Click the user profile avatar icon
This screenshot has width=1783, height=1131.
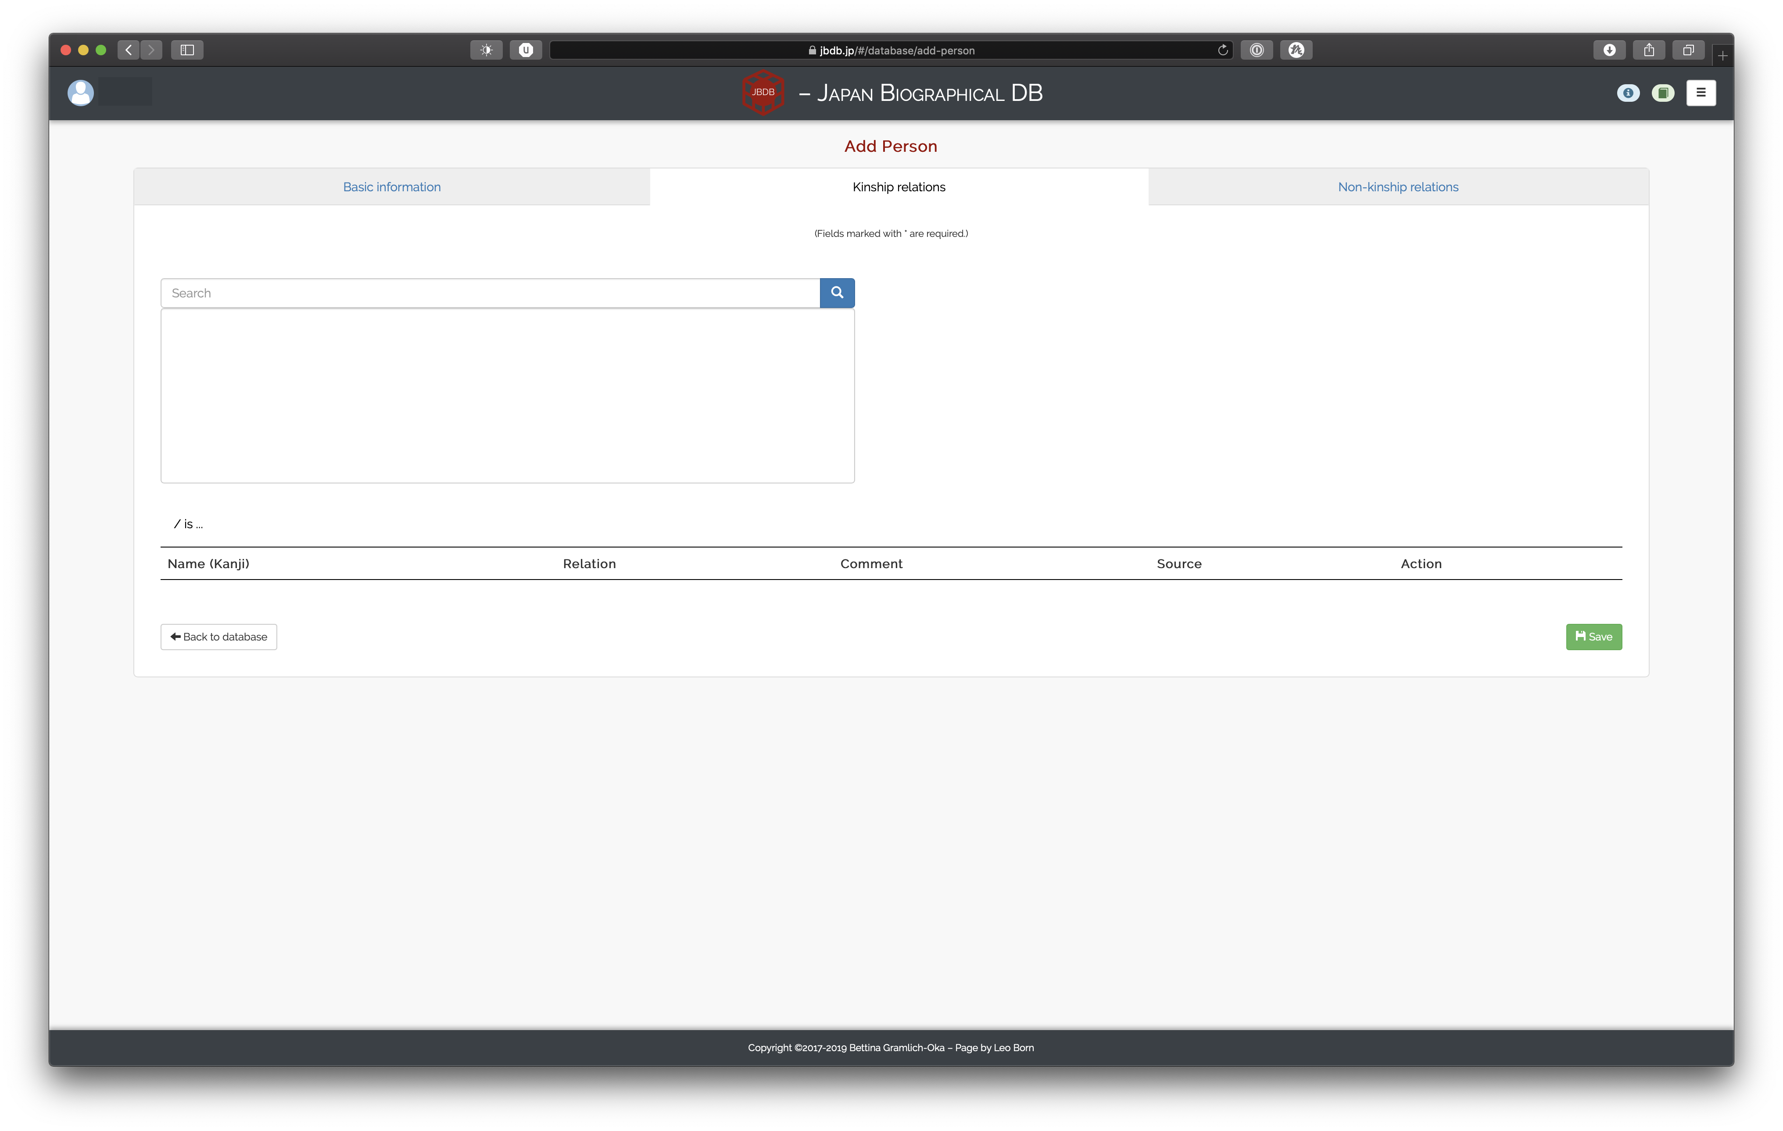pos(81,93)
